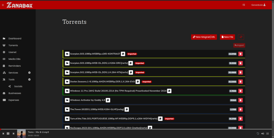This screenshot has height=138, width=274.
Task: Delete the The.Tower.S02E01 torrent
Action: pyautogui.click(x=241, y=109)
